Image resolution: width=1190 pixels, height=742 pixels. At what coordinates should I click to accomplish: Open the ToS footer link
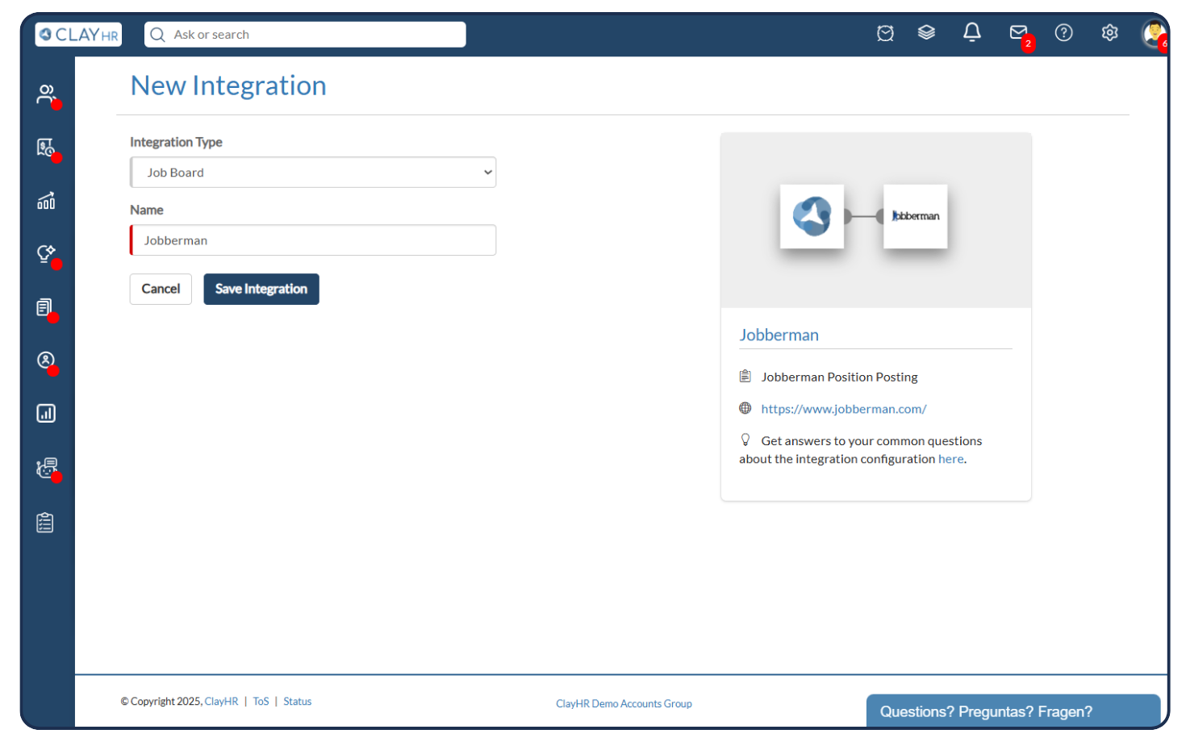pyautogui.click(x=261, y=702)
